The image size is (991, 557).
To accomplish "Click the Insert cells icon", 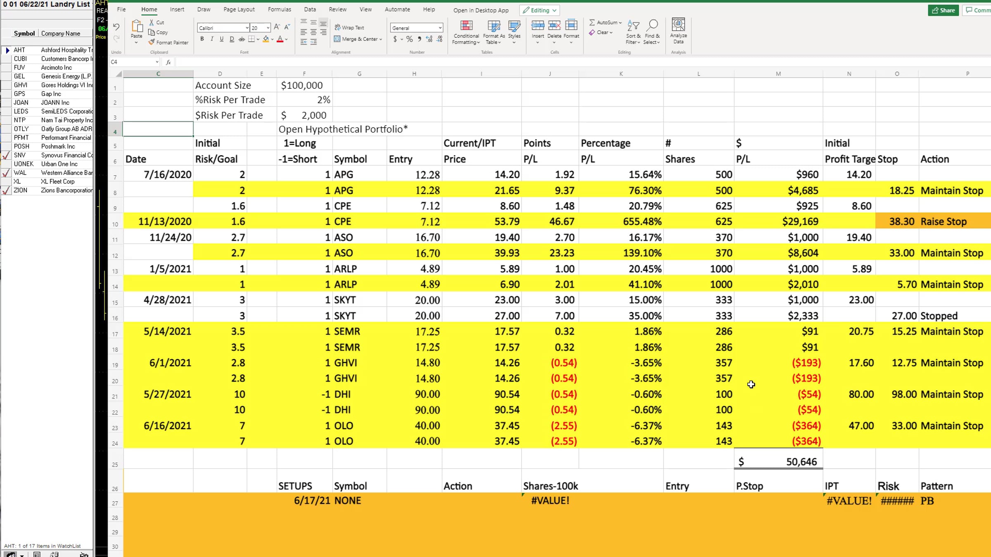I will [x=538, y=26].
